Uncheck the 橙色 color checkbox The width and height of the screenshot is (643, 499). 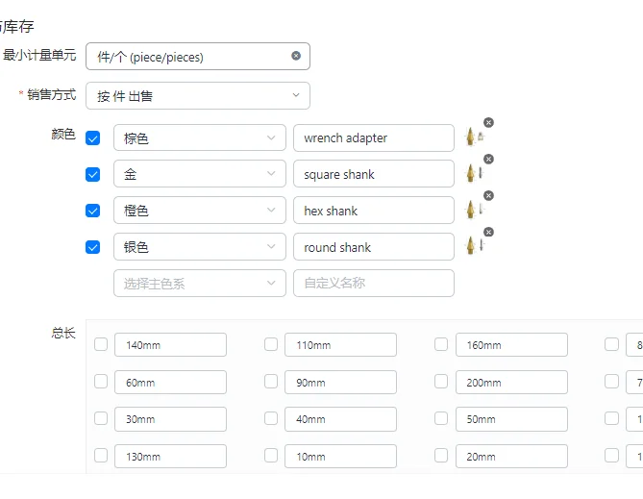[x=92, y=211]
